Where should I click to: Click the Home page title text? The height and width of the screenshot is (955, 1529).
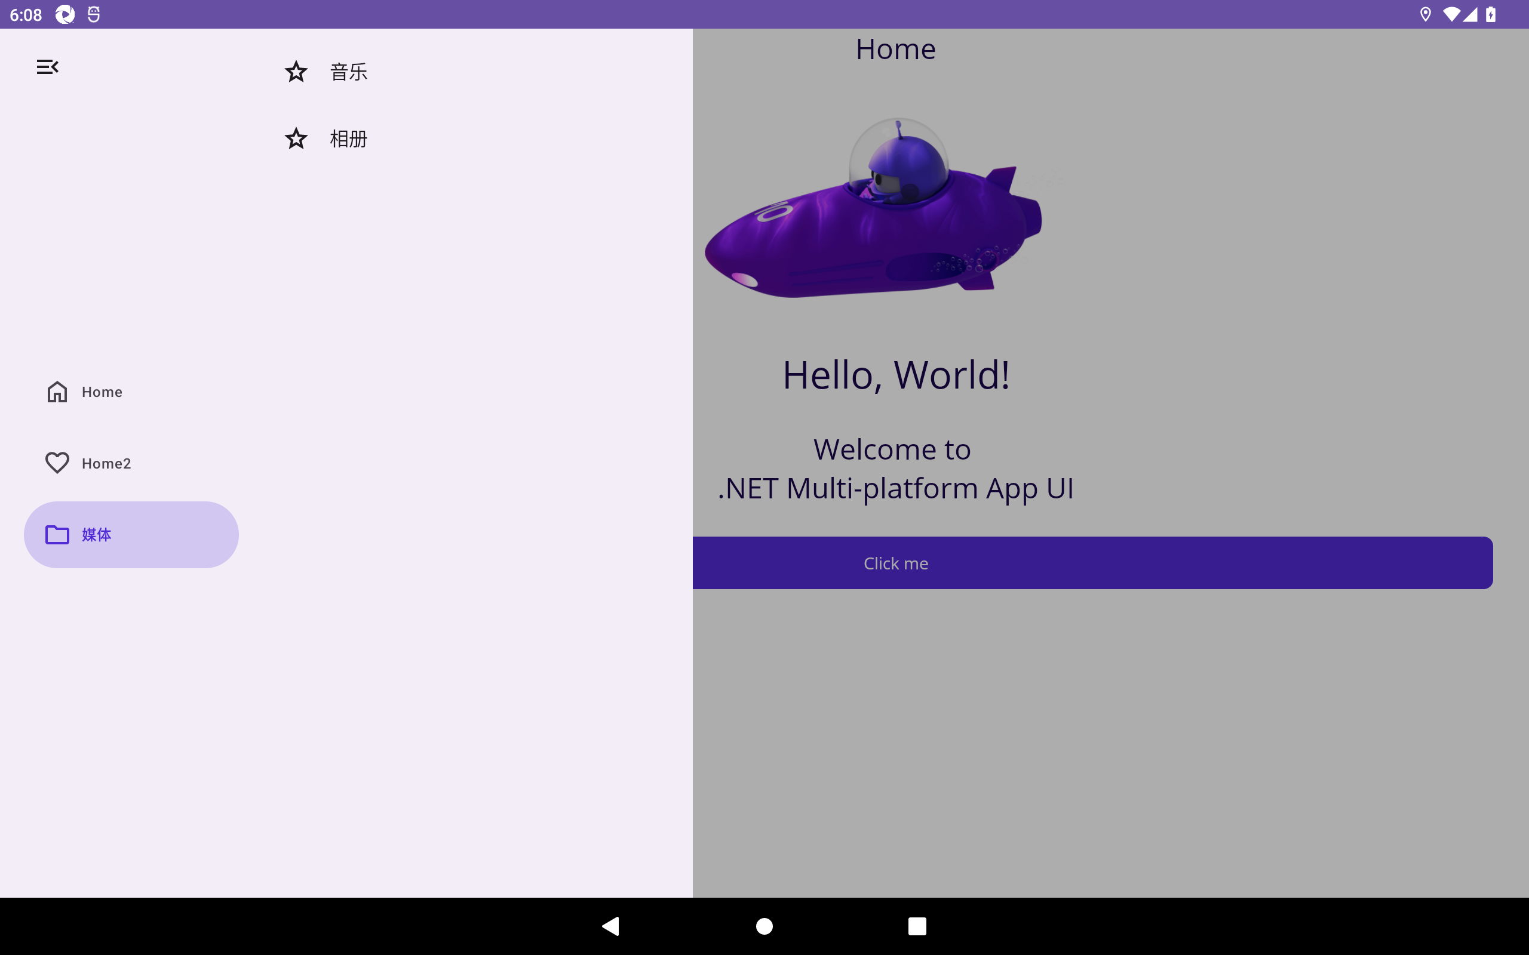pyautogui.click(x=895, y=48)
